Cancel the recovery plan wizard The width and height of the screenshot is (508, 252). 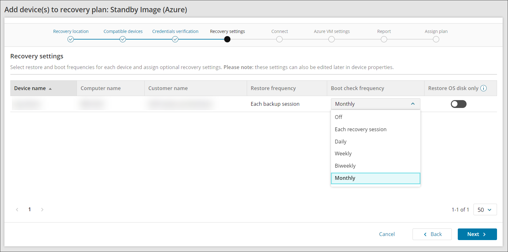coord(387,234)
